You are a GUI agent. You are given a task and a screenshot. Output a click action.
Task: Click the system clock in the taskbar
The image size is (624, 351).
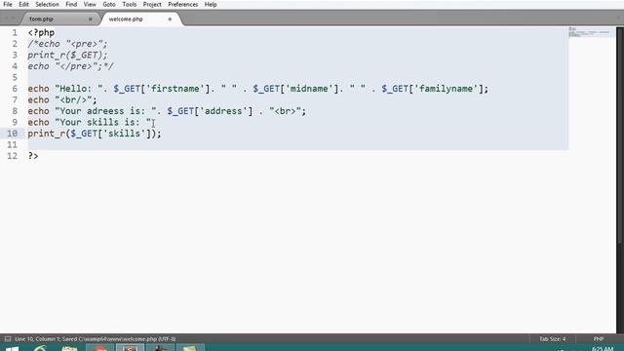(602, 349)
